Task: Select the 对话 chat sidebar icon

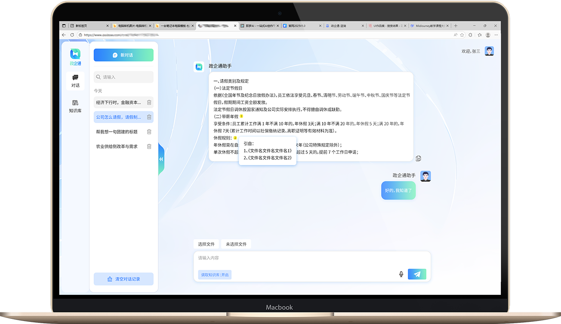Action: pos(75,80)
